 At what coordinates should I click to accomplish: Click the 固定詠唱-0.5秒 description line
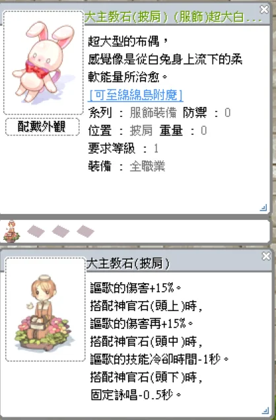pos(136,395)
